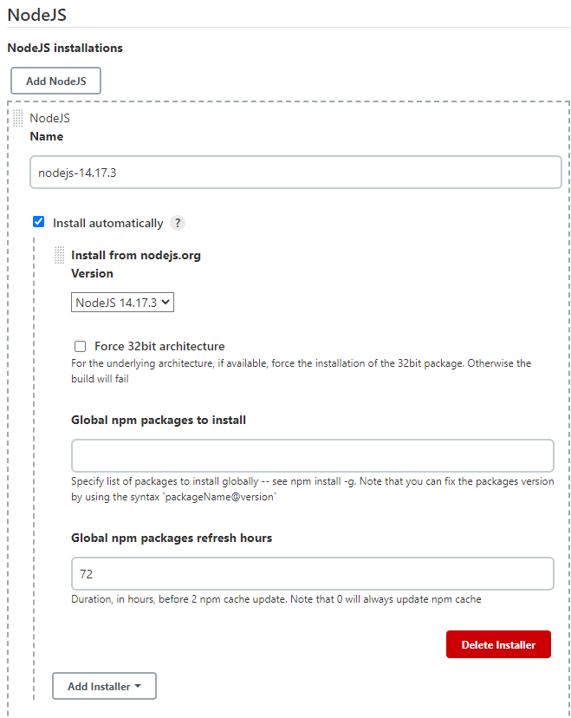Click the NodeJS page title

tap(37, 15)
